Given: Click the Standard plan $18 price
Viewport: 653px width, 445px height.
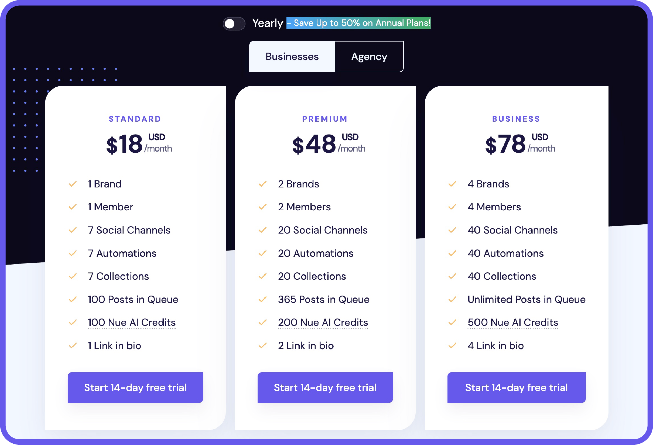Looking at the screenshot, I should click(124, 144).
